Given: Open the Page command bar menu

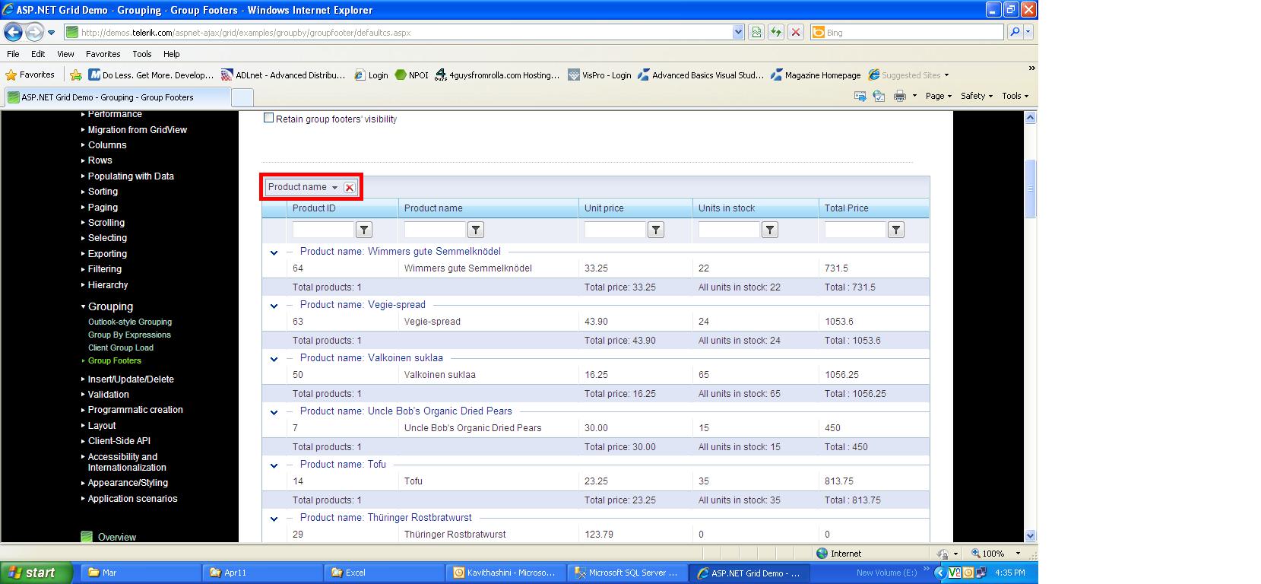Looking at the screenshot, I should click(x=939, y=96).
